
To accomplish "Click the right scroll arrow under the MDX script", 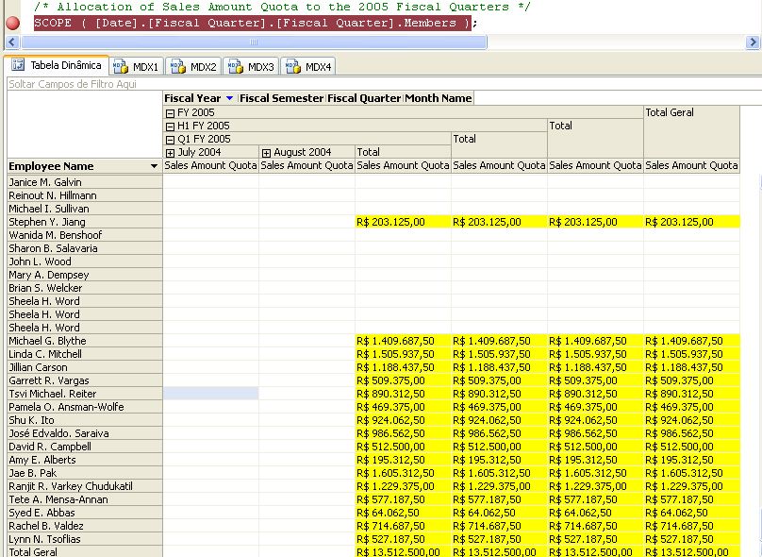I will [752, 42].
